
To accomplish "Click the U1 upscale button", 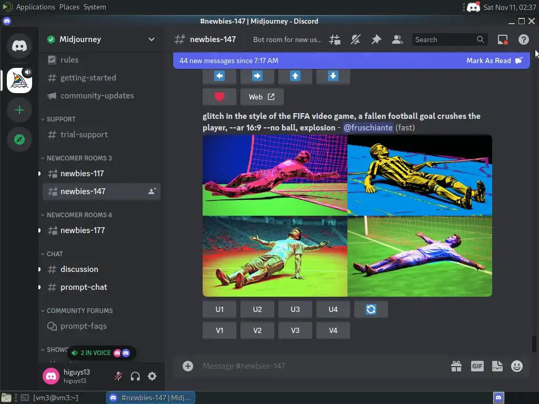I will tap(219, 309).
